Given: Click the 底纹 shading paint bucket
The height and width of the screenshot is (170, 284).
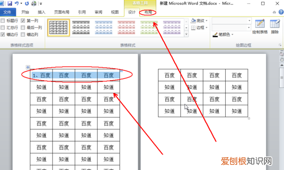Looking at the screenshot, I should click(193, 21).
